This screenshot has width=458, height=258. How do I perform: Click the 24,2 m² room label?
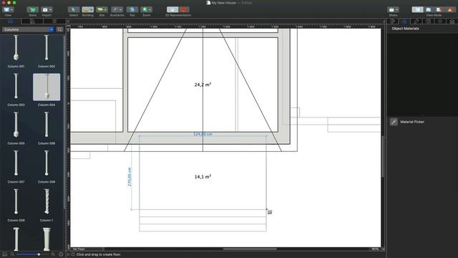pyautogui.click(x=203, y=85)
